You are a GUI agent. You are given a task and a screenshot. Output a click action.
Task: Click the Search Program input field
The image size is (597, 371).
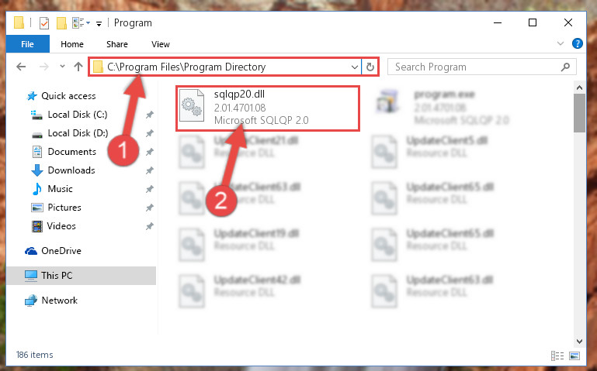(x=475, y=67)
